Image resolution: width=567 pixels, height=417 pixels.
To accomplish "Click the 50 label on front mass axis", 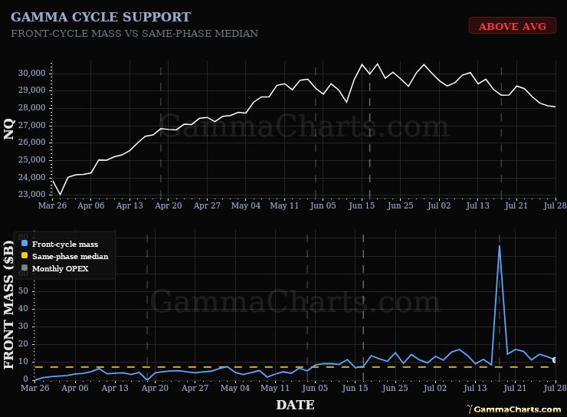I will (x=23, y=291).
